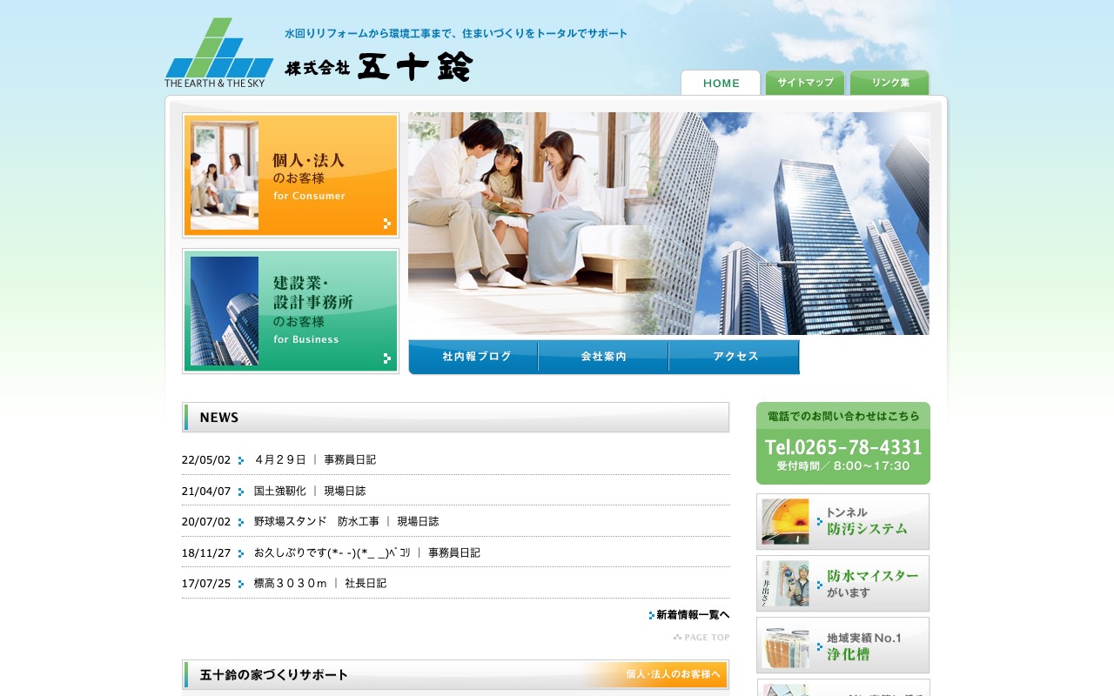Open the 建設業・設計事務所 for Business banner
Image resolution: width=1114 pixels, height=696 pixels.
click(x=291, y=311)
